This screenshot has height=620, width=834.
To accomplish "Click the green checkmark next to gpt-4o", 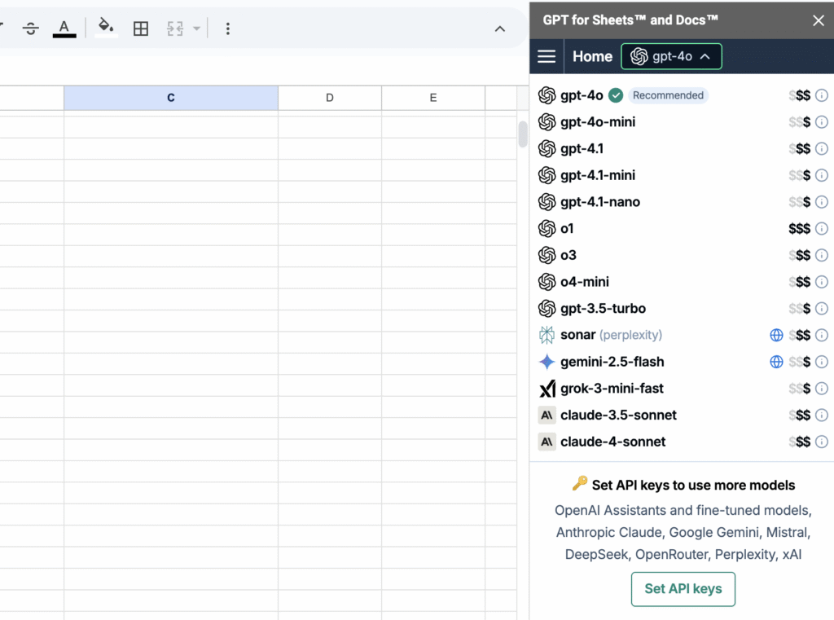I will point(616,95).
